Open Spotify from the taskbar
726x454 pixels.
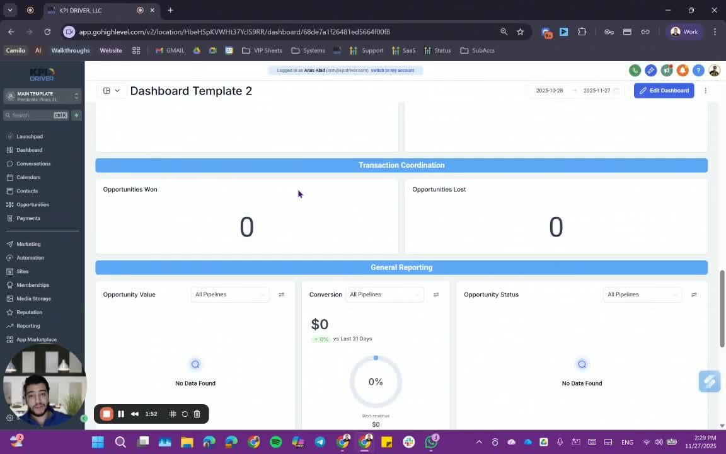[x=275, y=442]
